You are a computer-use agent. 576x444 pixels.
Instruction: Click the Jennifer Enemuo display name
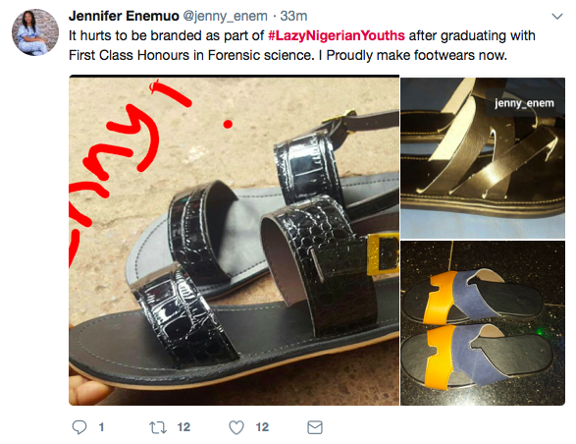[124, 16]
